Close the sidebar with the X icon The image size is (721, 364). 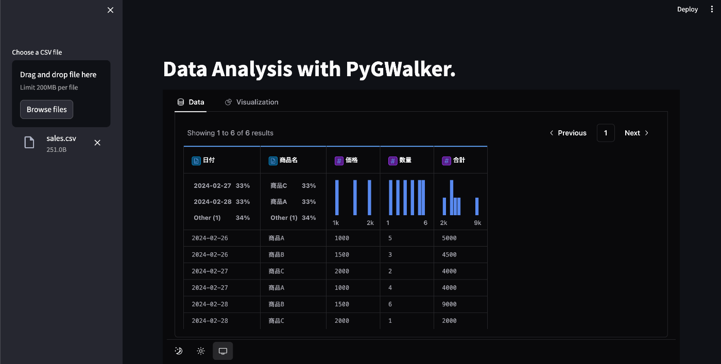pyautogui.click(x=110, y=10)
